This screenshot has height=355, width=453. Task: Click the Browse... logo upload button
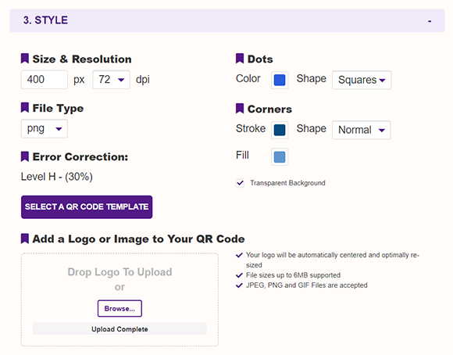point(119,308)
